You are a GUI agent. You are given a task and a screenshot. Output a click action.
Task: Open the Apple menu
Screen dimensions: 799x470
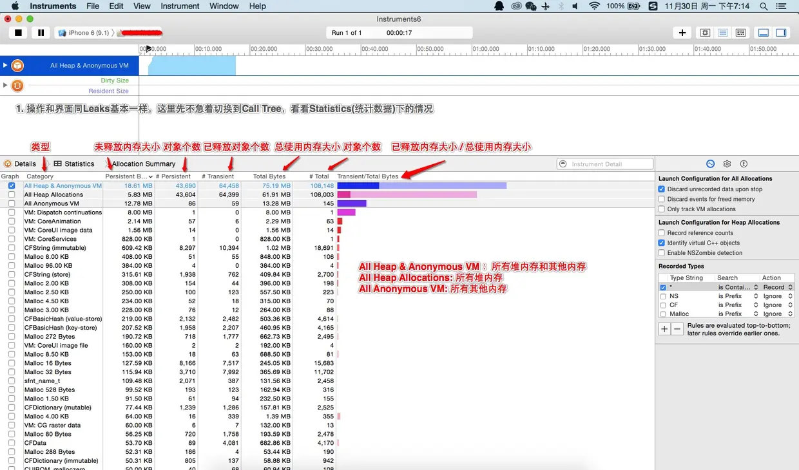pyautogui.click(x=15, y=6)
